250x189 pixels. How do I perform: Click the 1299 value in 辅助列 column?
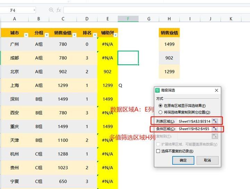tap(108, 85)
